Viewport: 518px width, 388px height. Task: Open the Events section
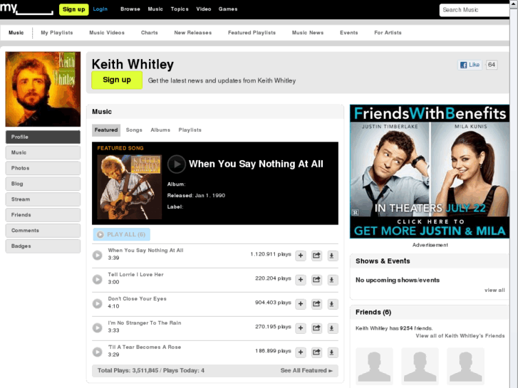[349, 33]
